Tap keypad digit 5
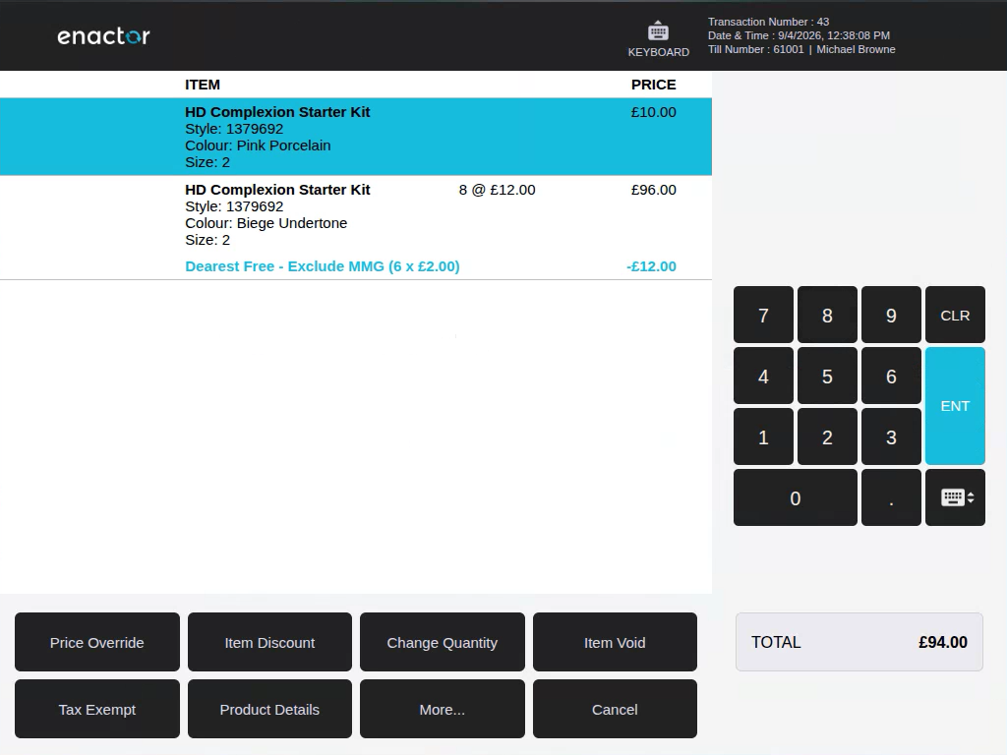Image resolution: width=1007 pixels, height=755 pixels. click(827, 376)
